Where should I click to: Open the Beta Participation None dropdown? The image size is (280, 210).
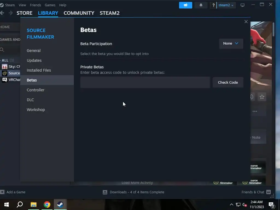[231, 43]
